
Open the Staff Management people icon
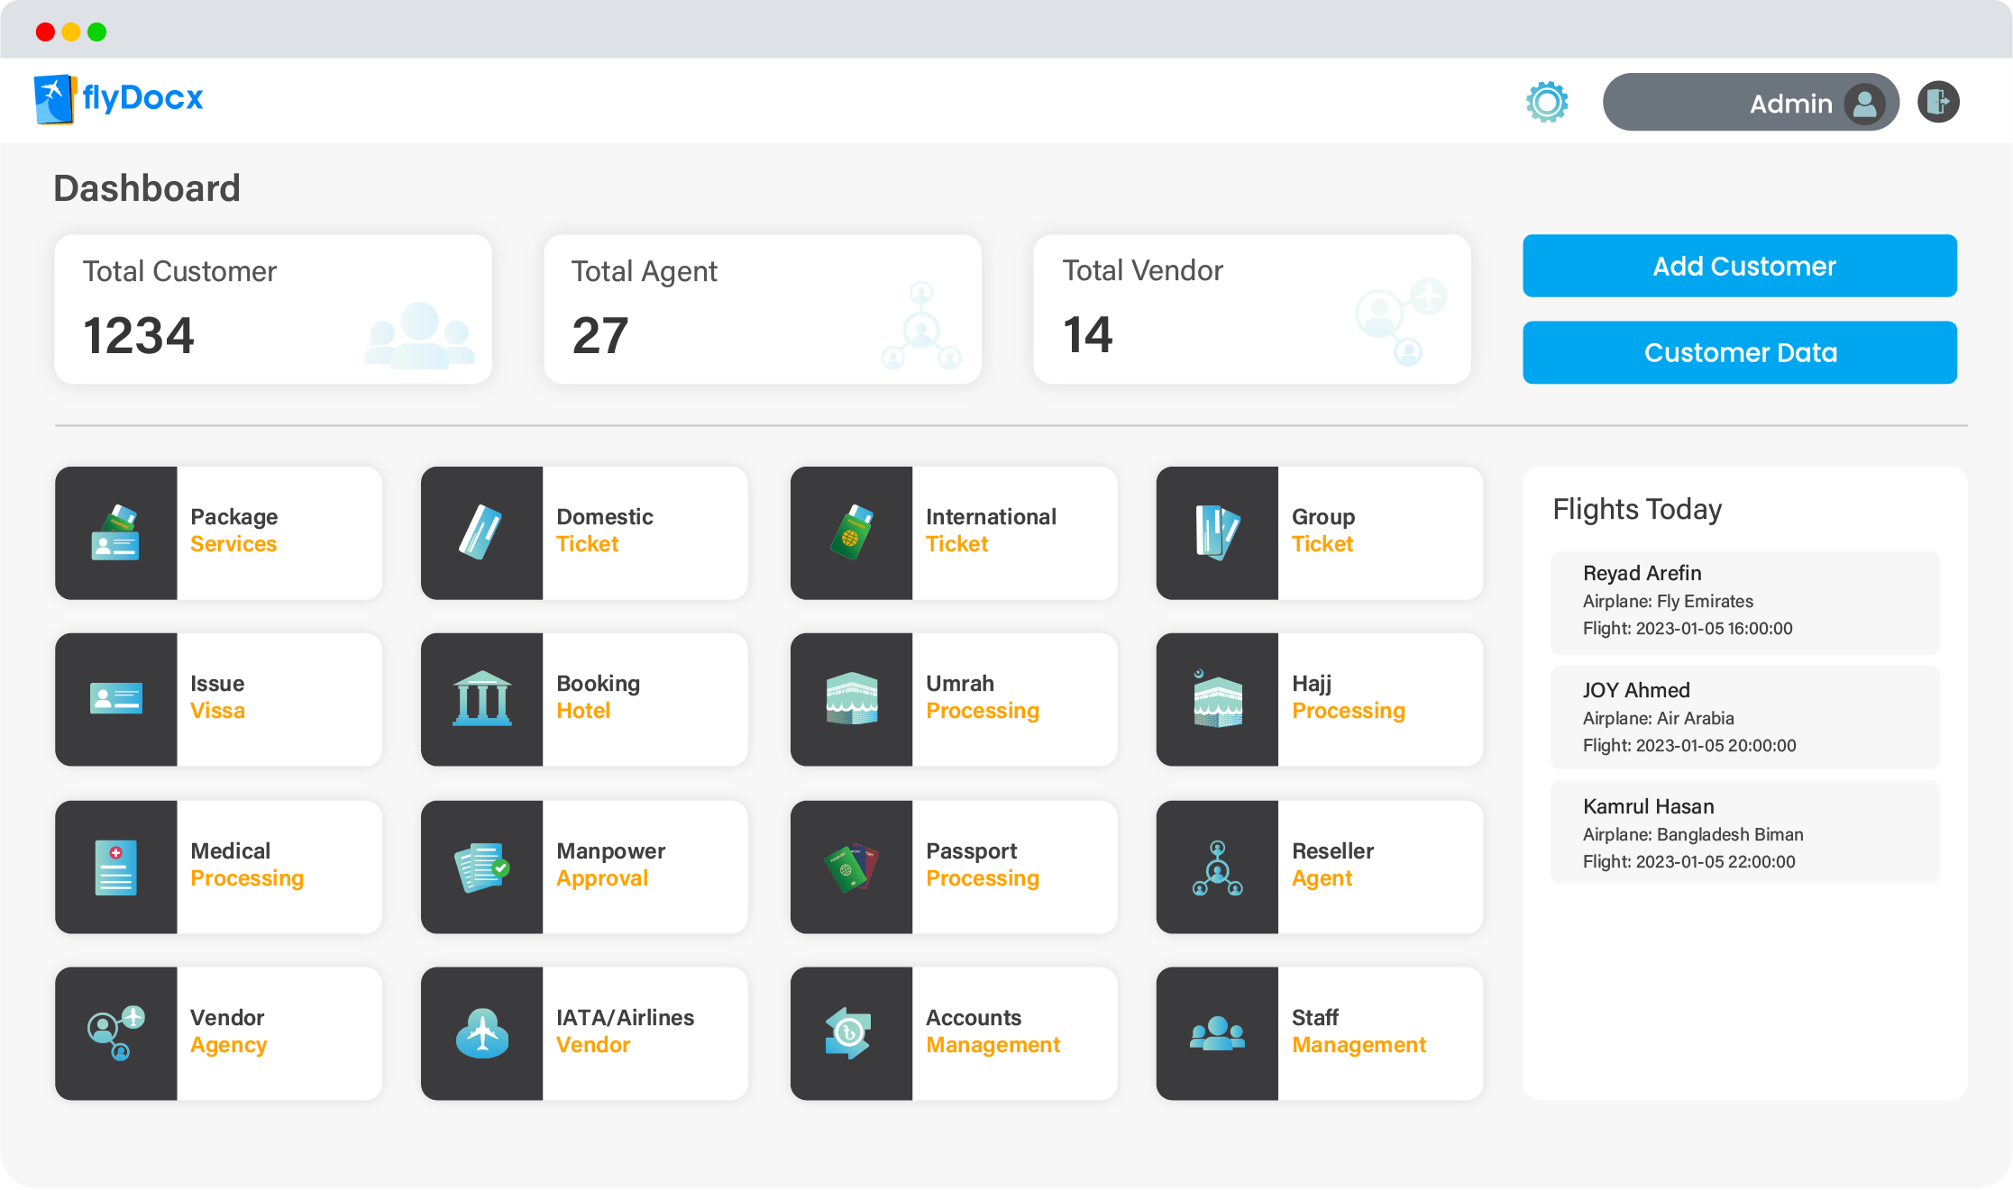pos(1217,1034)
